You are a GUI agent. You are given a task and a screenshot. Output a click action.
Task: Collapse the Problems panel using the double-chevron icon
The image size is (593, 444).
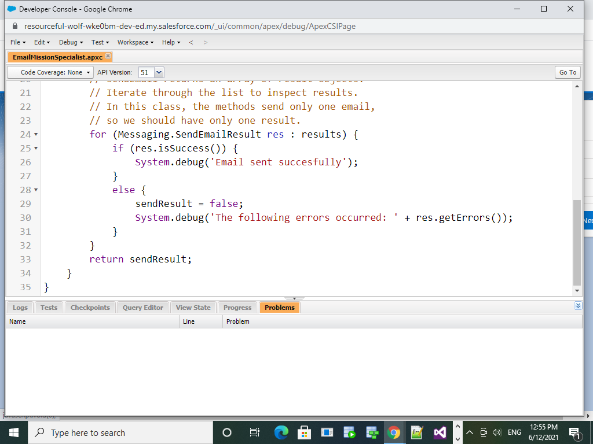pos(577,305)
